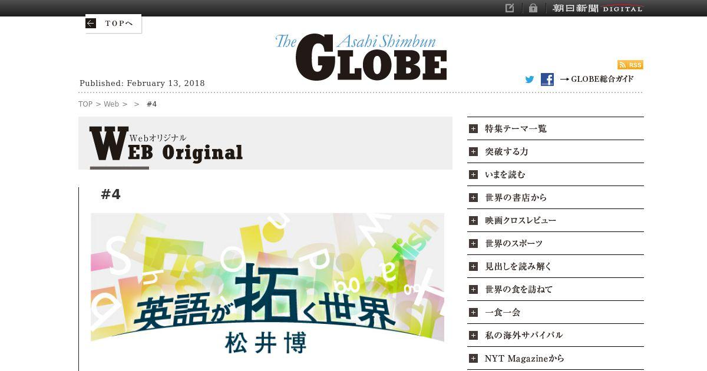Screen dimensions: 707x371
Task: Click the Web breadcrumb link
Action: click(x=111, y=104)
